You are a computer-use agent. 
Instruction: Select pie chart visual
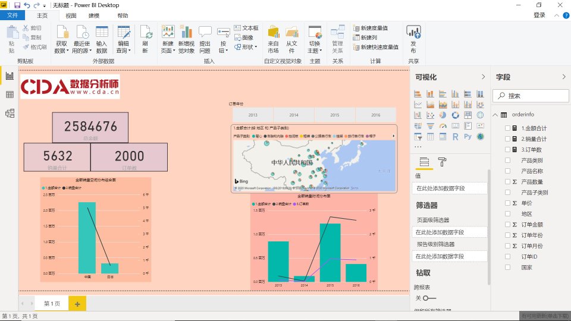click(443, 115)
